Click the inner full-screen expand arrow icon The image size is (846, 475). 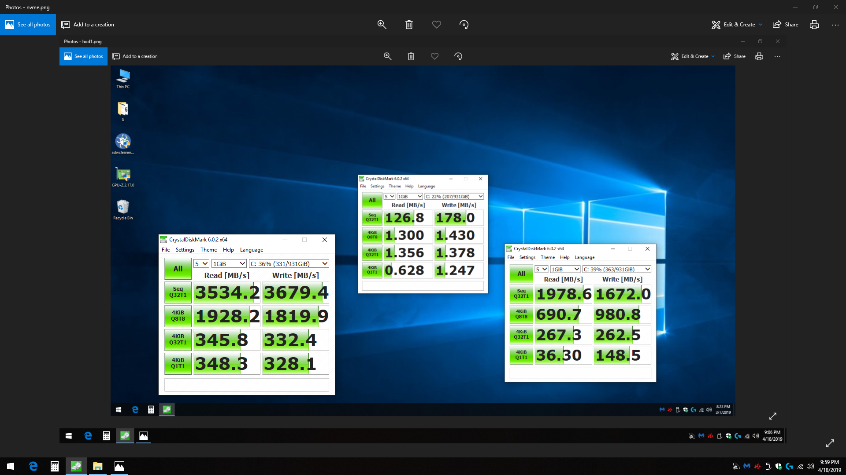773,416
